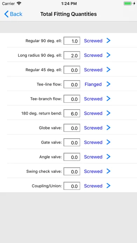The height and width of the screenshot is (243, 137).
Task: Select Screwed link for Regular 45 deg. ell
Action: (x=93, y=70)
